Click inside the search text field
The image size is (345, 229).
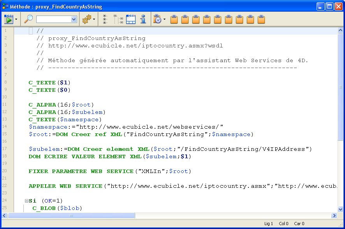[x=54, y=19]
